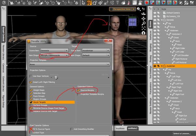Click the reset view arrow control

[143, 33]
